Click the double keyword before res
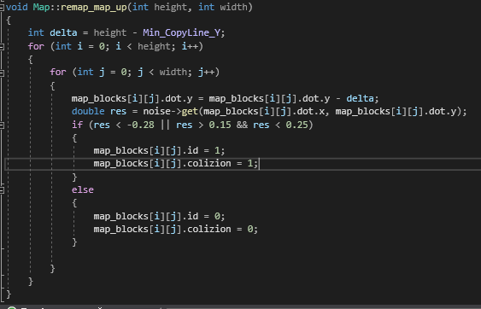 click(x=88, y=111)
